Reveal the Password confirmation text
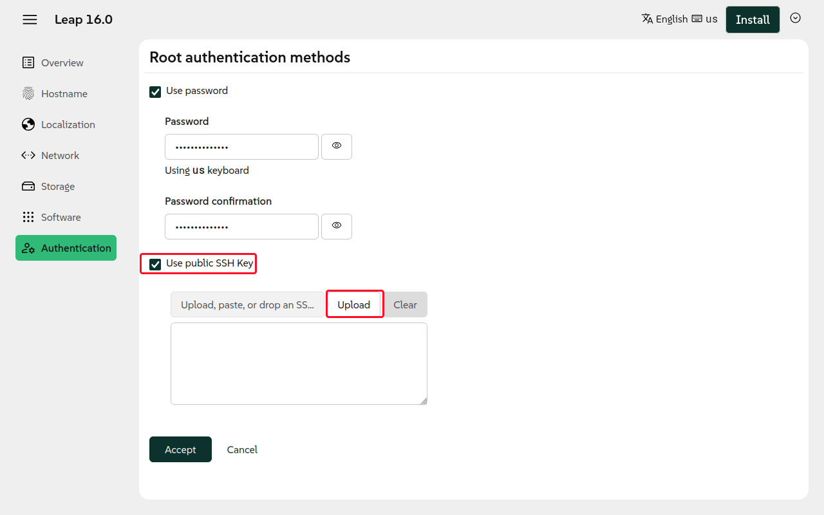Viewport: 824px width, 515px height. click(x=336, y=226)
